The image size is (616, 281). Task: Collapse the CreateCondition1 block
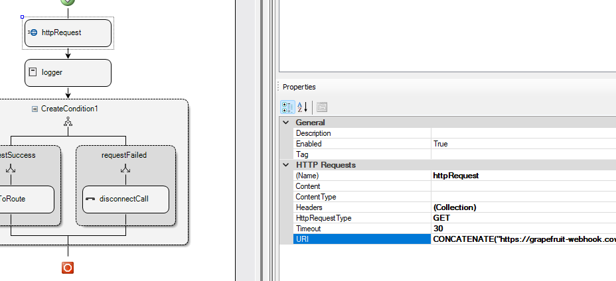click(x=35, y=109)
